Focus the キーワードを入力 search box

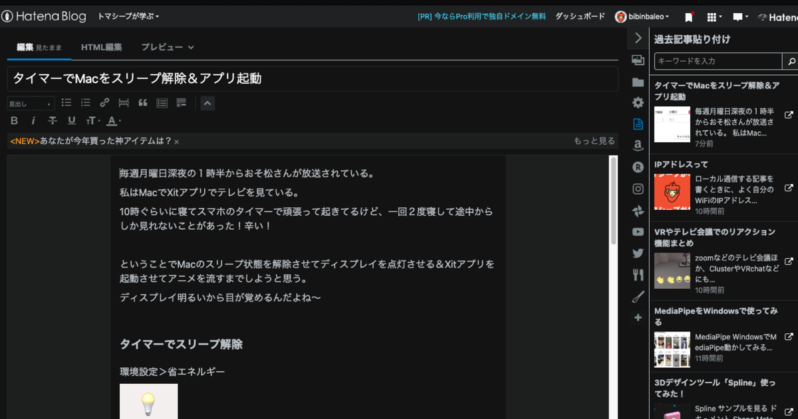click(718, 61)
